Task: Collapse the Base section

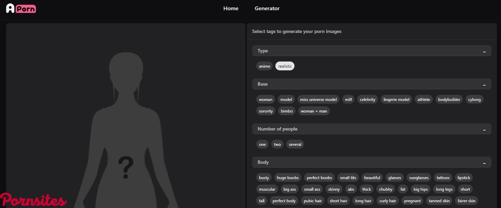Action: pyautogui.click(x=484, y=84)
